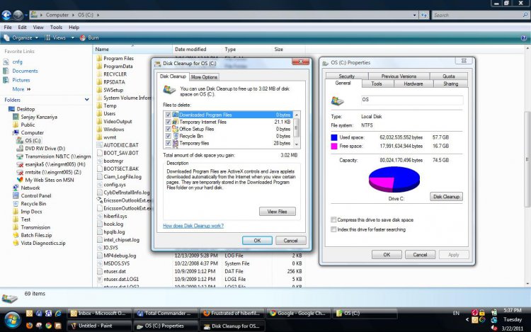
Task: Open the Views dropdown arrow
Action: [x=72, y=38]
